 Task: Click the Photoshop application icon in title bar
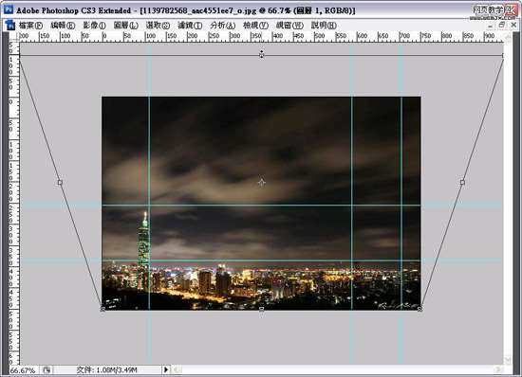(8, 10)
